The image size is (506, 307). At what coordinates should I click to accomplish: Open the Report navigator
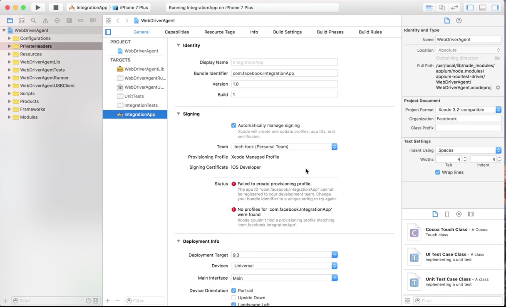click(93, 20)
